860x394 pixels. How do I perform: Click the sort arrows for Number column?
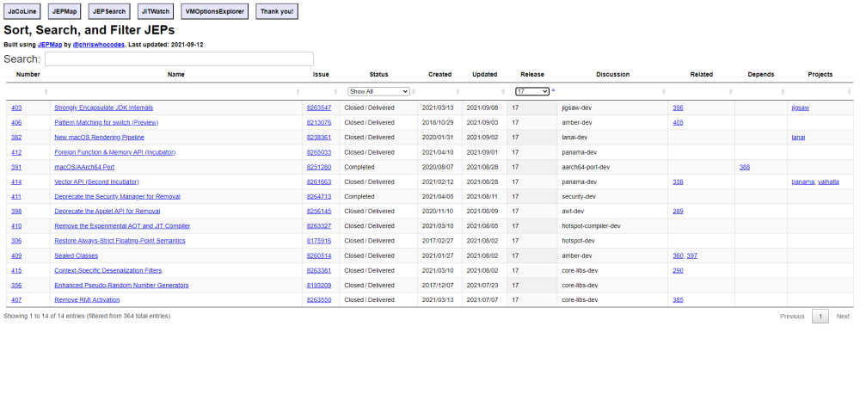(x=46, y=91)
